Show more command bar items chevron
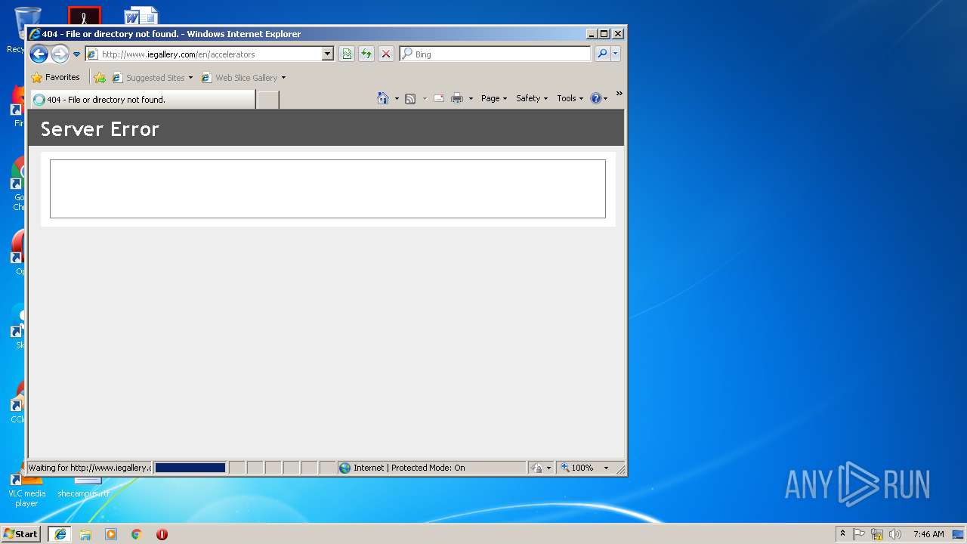Screen dimensions: 967x544 click(619, 94)
